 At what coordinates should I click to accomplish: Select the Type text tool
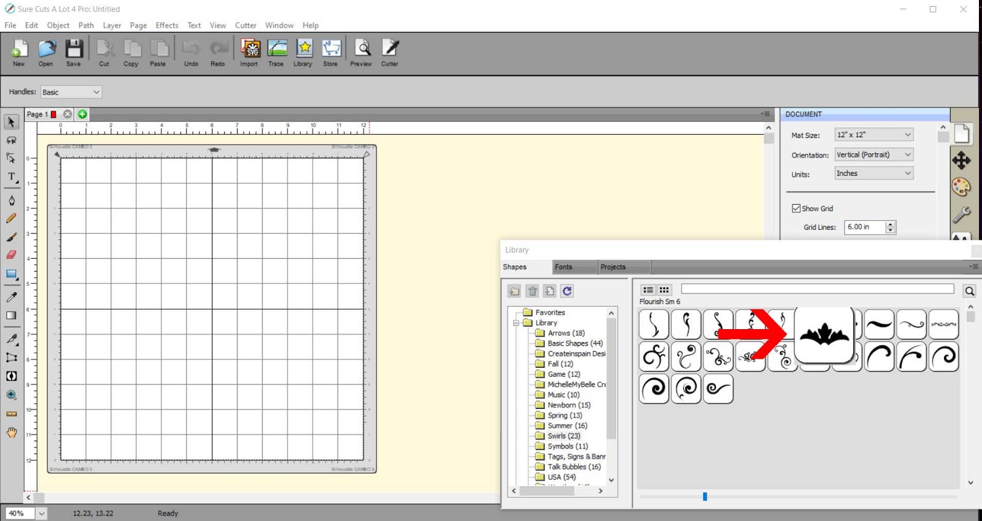[11, 177]
